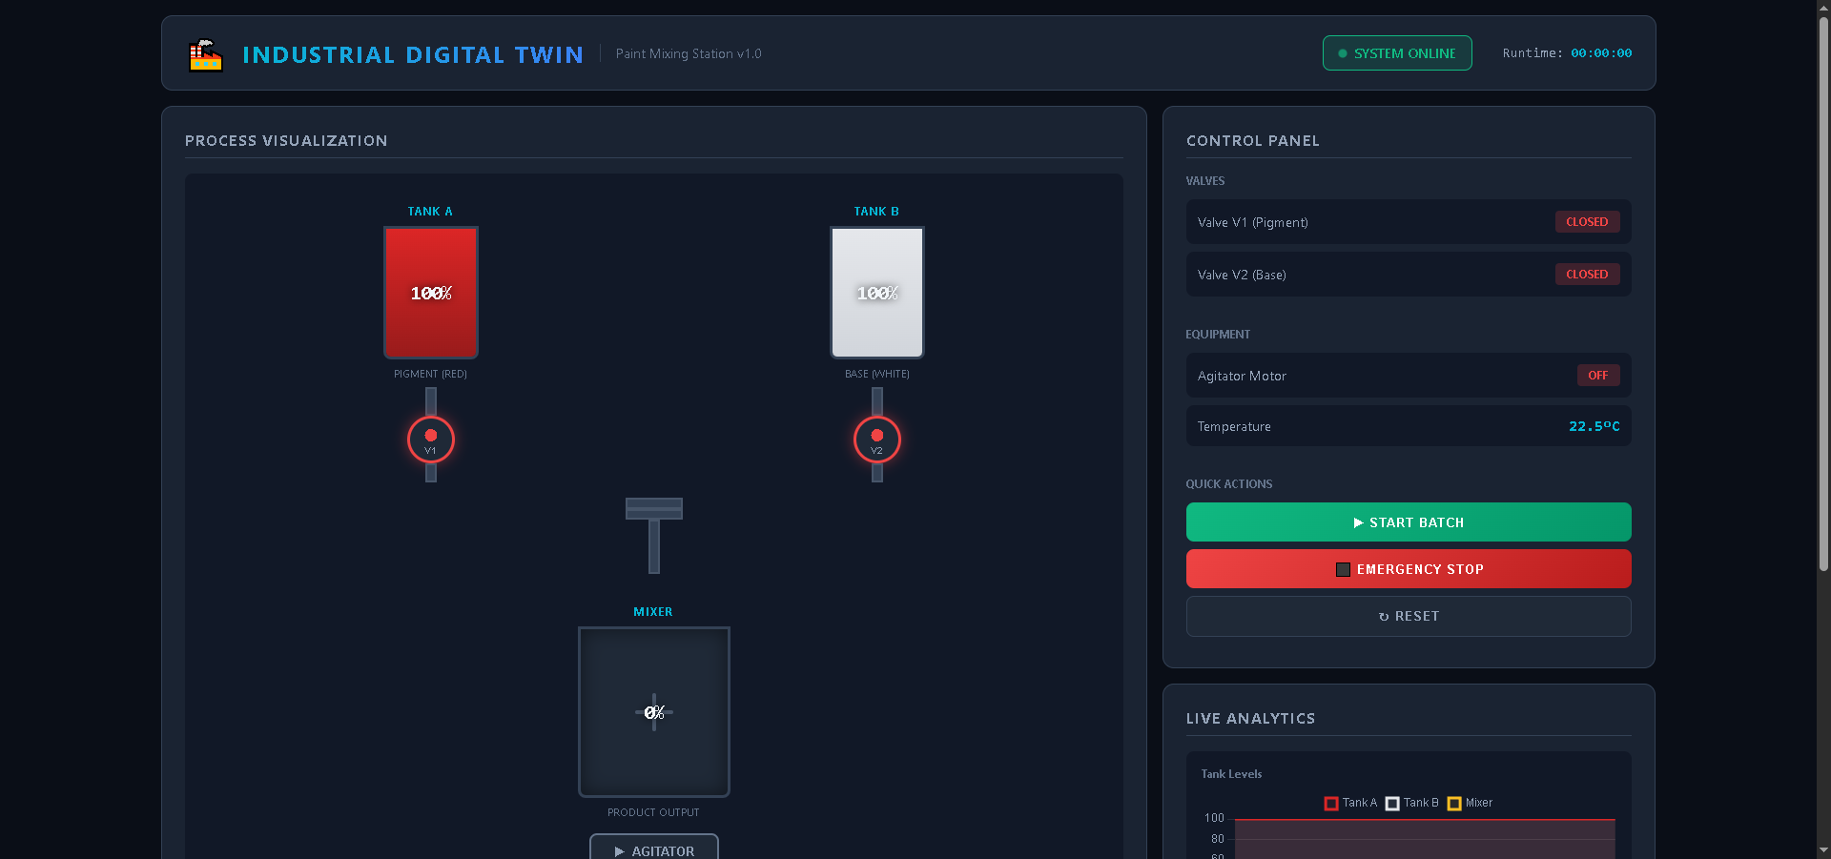Image resolution: width=1831 pixels, height=859 pixels.
Task: Click the System Online status badge
Action: pos(1397,53)
